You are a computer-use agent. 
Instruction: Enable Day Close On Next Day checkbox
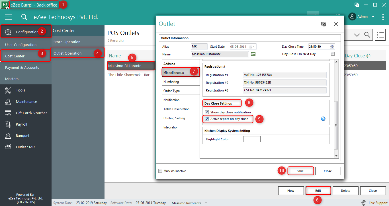(x=333, y=54)
